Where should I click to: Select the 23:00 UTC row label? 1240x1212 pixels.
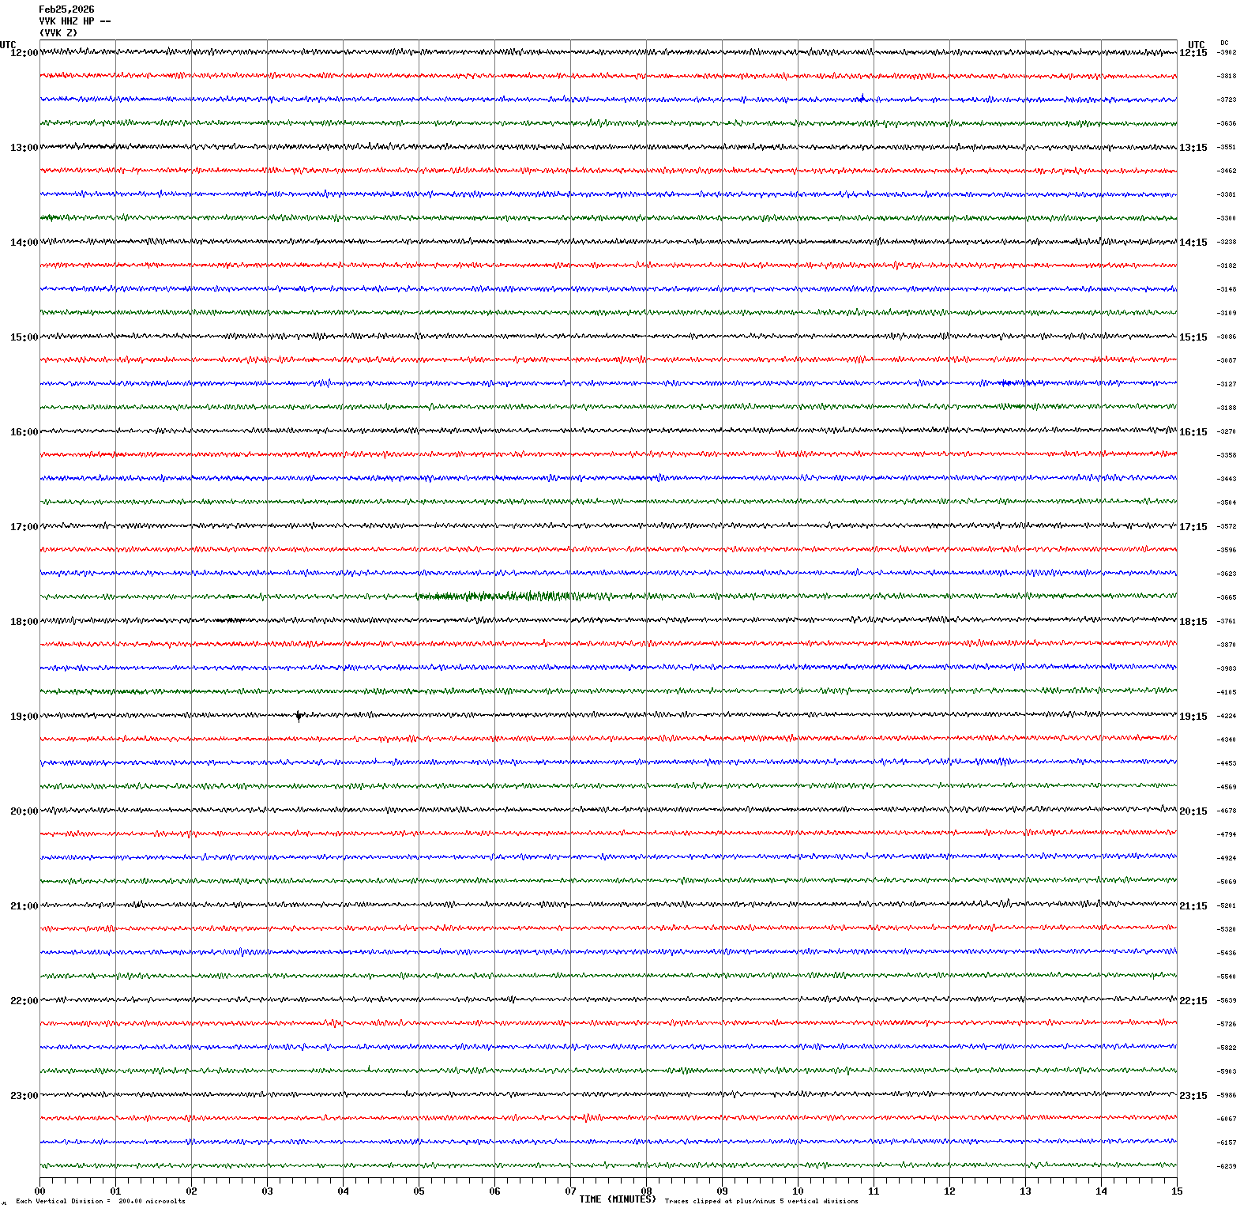tap(24, 1096)
